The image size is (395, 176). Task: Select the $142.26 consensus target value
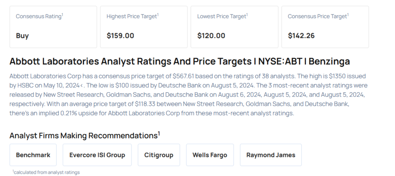tap(301, 36)
